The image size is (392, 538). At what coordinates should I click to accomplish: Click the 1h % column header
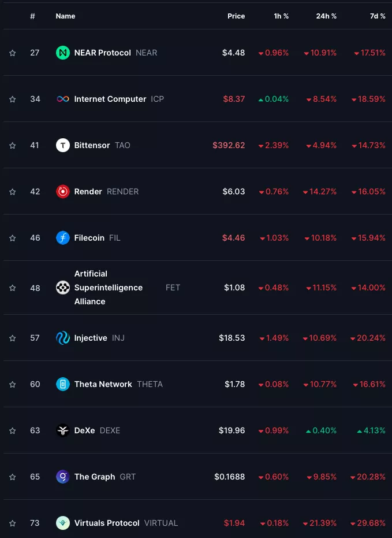(x=281, y=16)
